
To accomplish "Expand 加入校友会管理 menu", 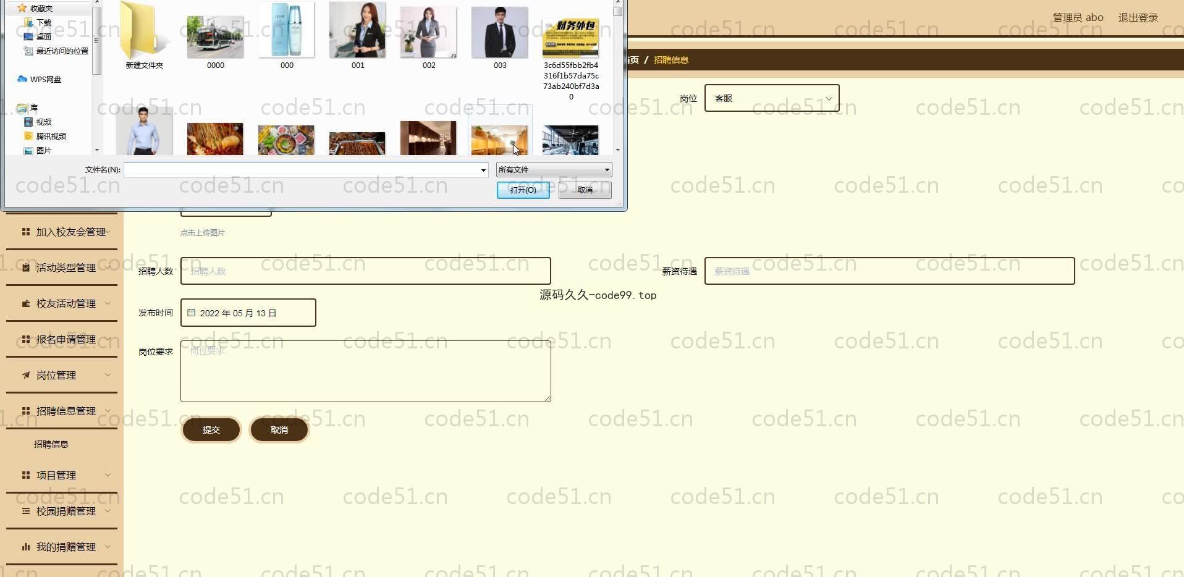I will (62, 232).
